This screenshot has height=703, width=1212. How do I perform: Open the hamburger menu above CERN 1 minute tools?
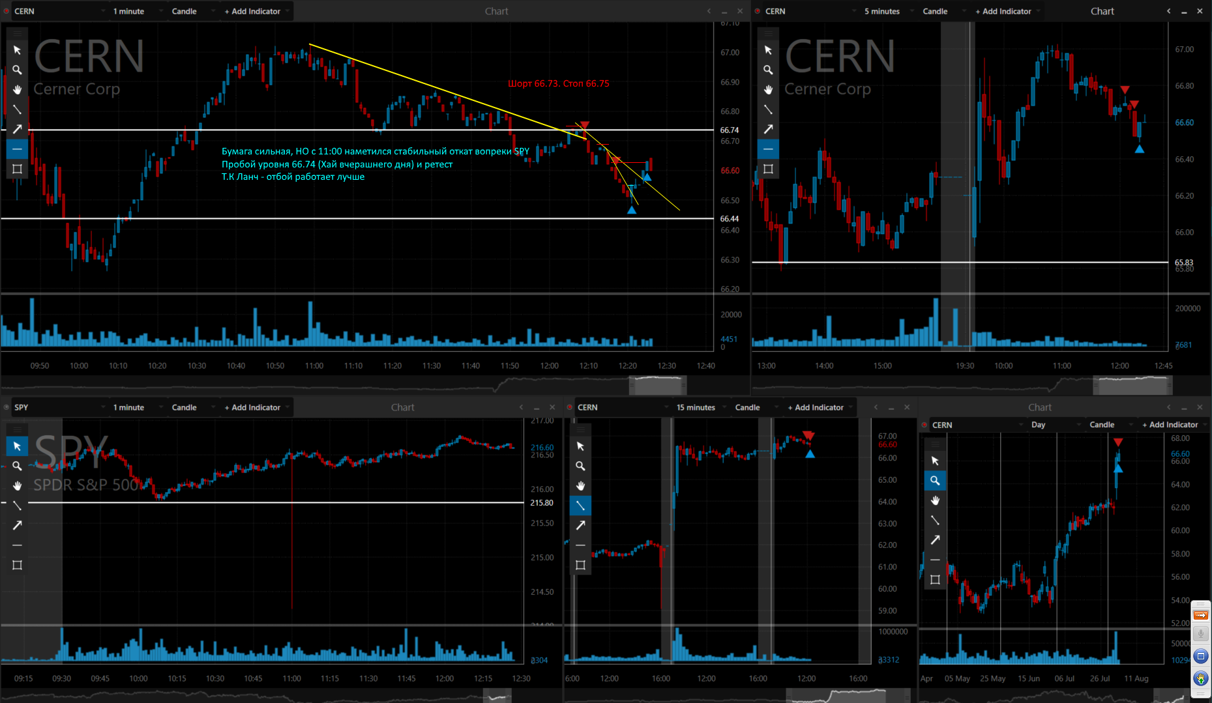18,33
